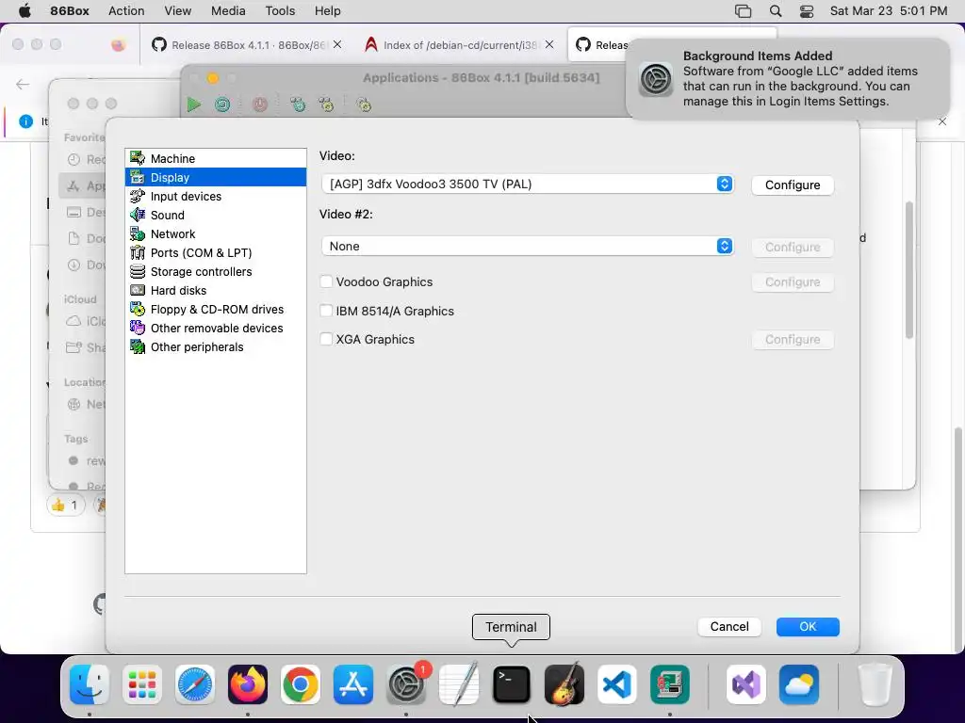Open Finder from the Dock
965x723 pixels.
tap(90, 684)
